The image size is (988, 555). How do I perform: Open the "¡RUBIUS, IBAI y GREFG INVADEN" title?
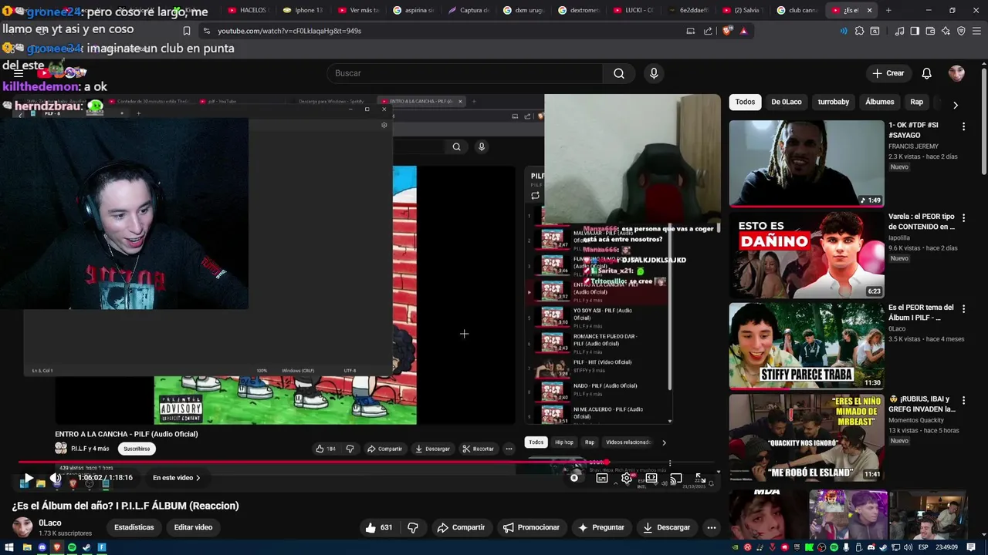click(922, 404)
